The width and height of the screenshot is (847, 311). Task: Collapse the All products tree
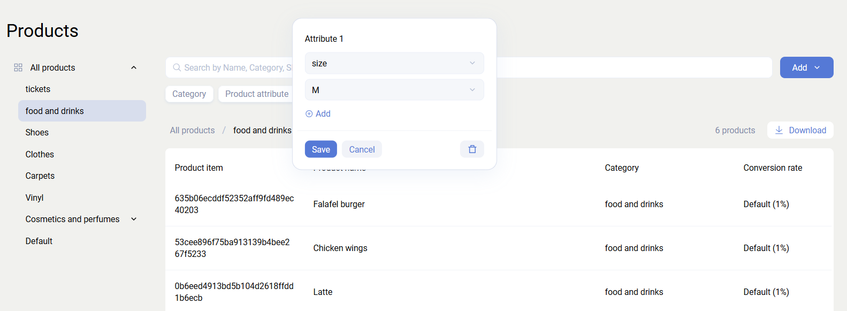tap(134, 67)
